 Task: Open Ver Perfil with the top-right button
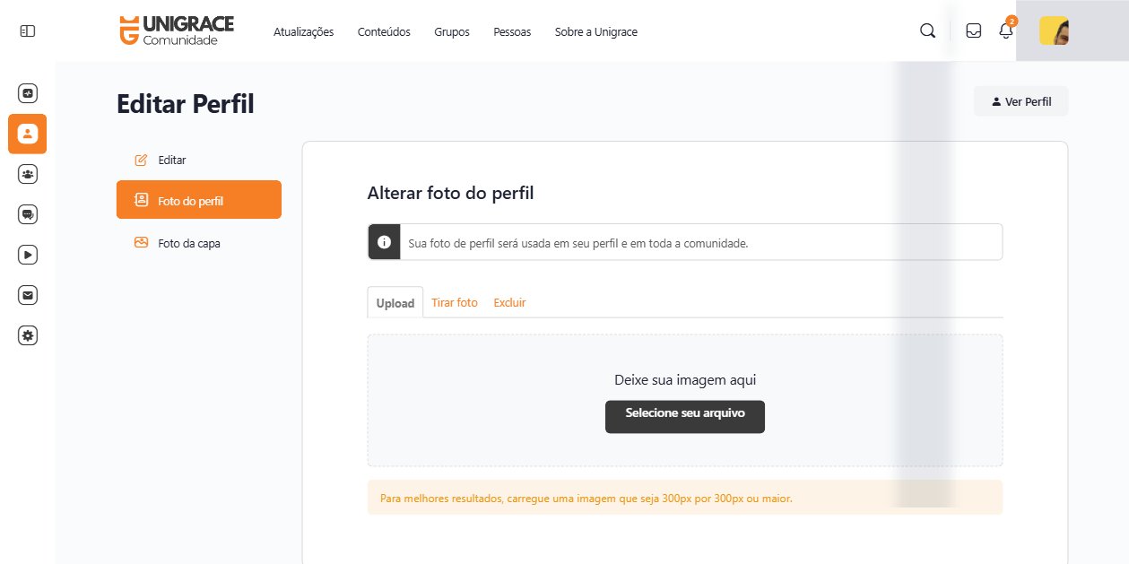(1020, 100)
